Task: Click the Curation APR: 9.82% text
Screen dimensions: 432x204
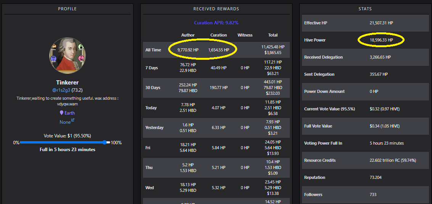Action: coord(216,23)
